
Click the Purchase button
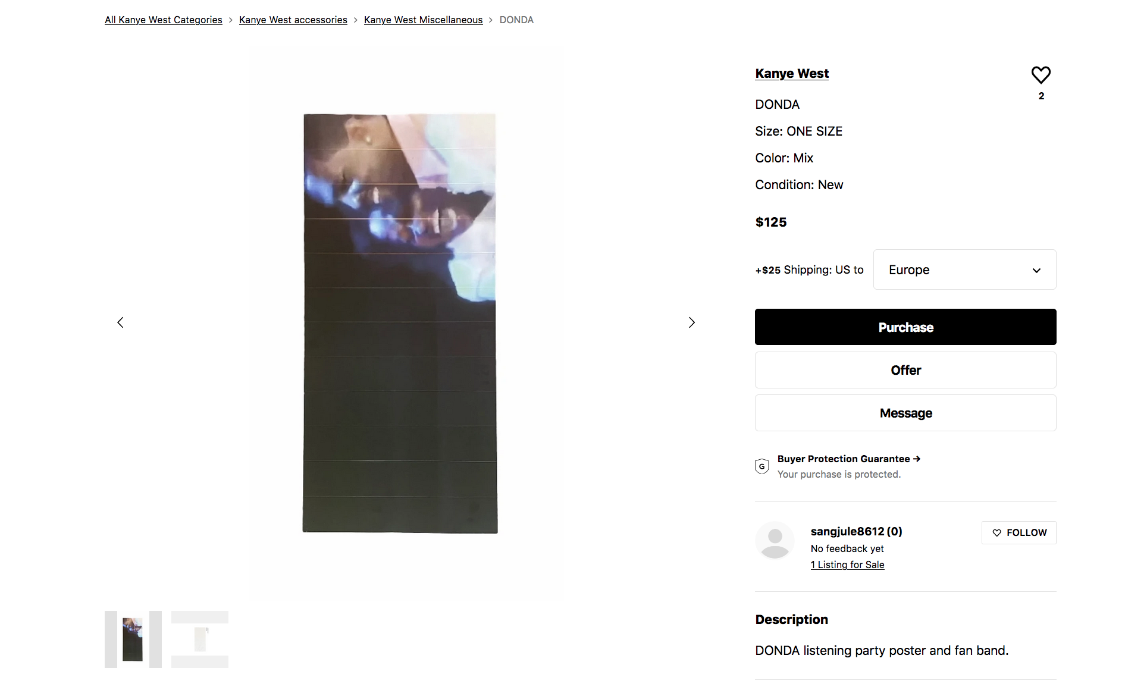(905, 327)
